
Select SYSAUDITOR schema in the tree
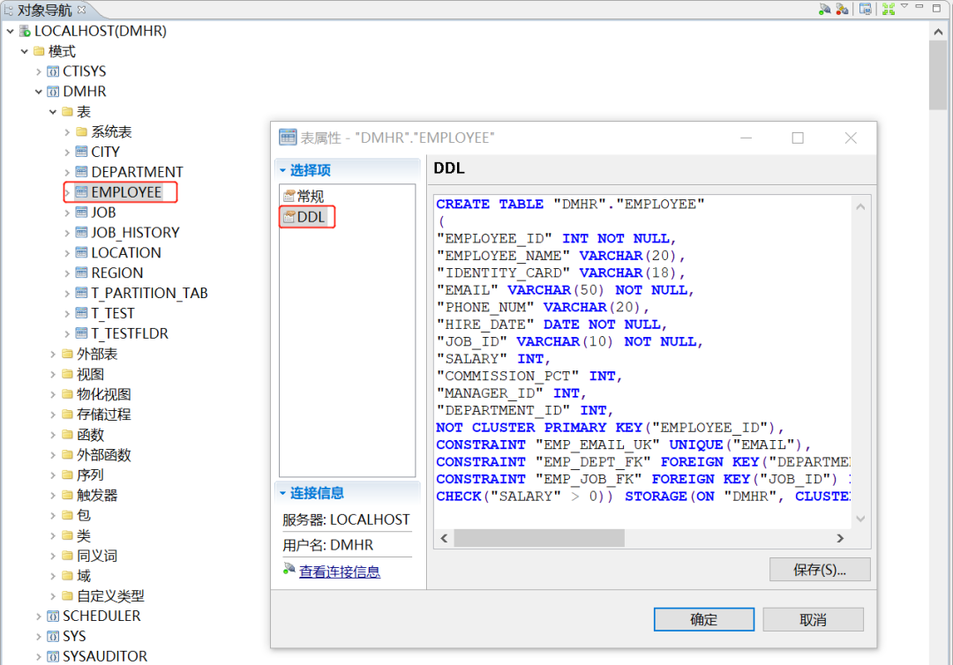[x=104, y=656]
